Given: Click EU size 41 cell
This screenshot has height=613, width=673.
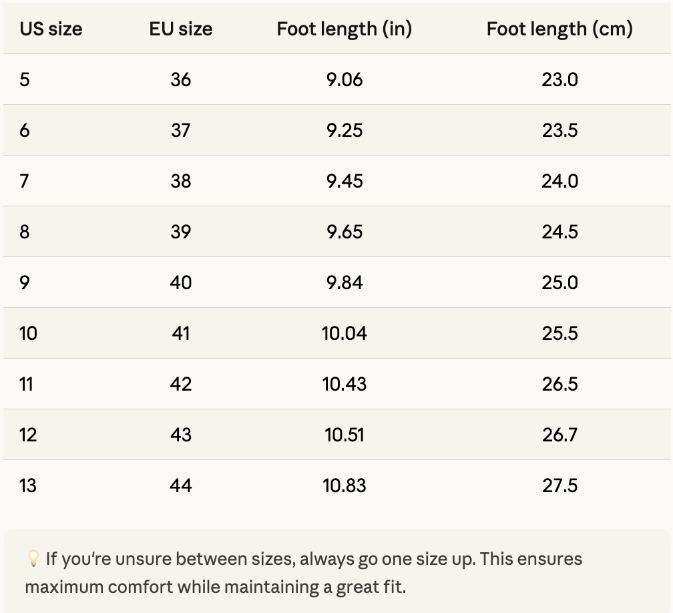Looking at the screenshot, I should pos(181,333).
